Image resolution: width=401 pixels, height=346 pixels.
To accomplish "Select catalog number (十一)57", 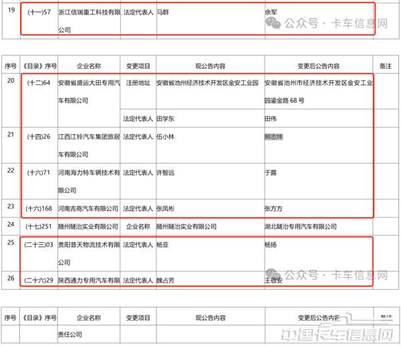I will click(x=39, y=12).
